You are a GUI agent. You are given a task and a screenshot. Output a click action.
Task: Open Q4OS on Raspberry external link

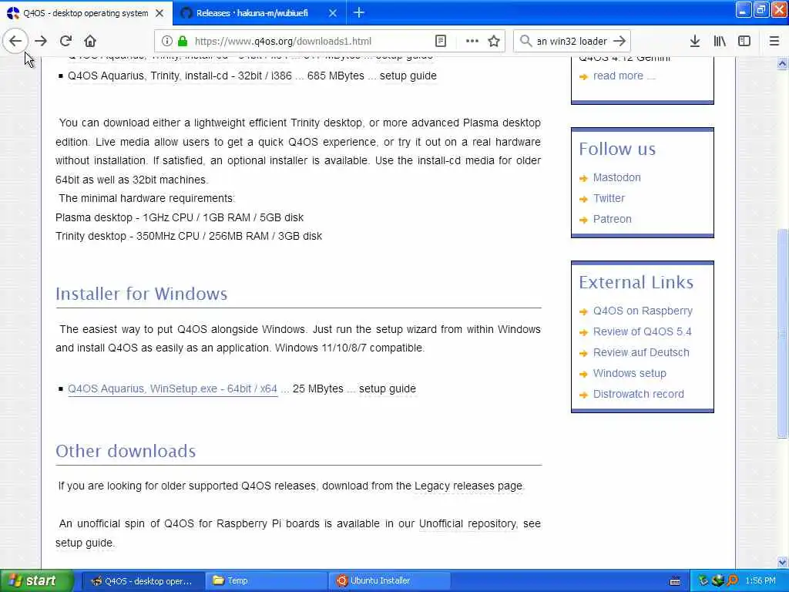(643, 311)
